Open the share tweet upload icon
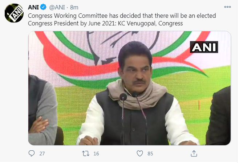Viewport: 239px width, 163px height. [194, 154]
